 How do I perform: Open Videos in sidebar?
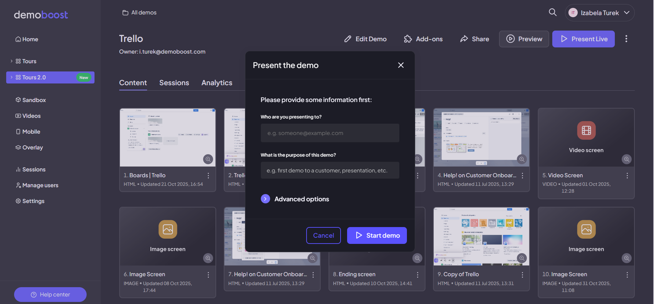[x=28, y=116]
